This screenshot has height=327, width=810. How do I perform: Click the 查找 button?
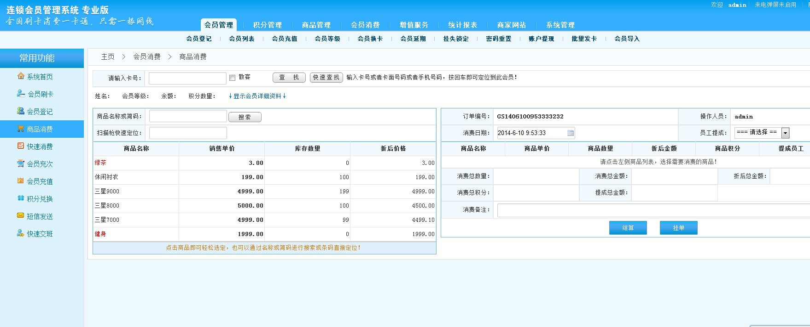point(289,78)
